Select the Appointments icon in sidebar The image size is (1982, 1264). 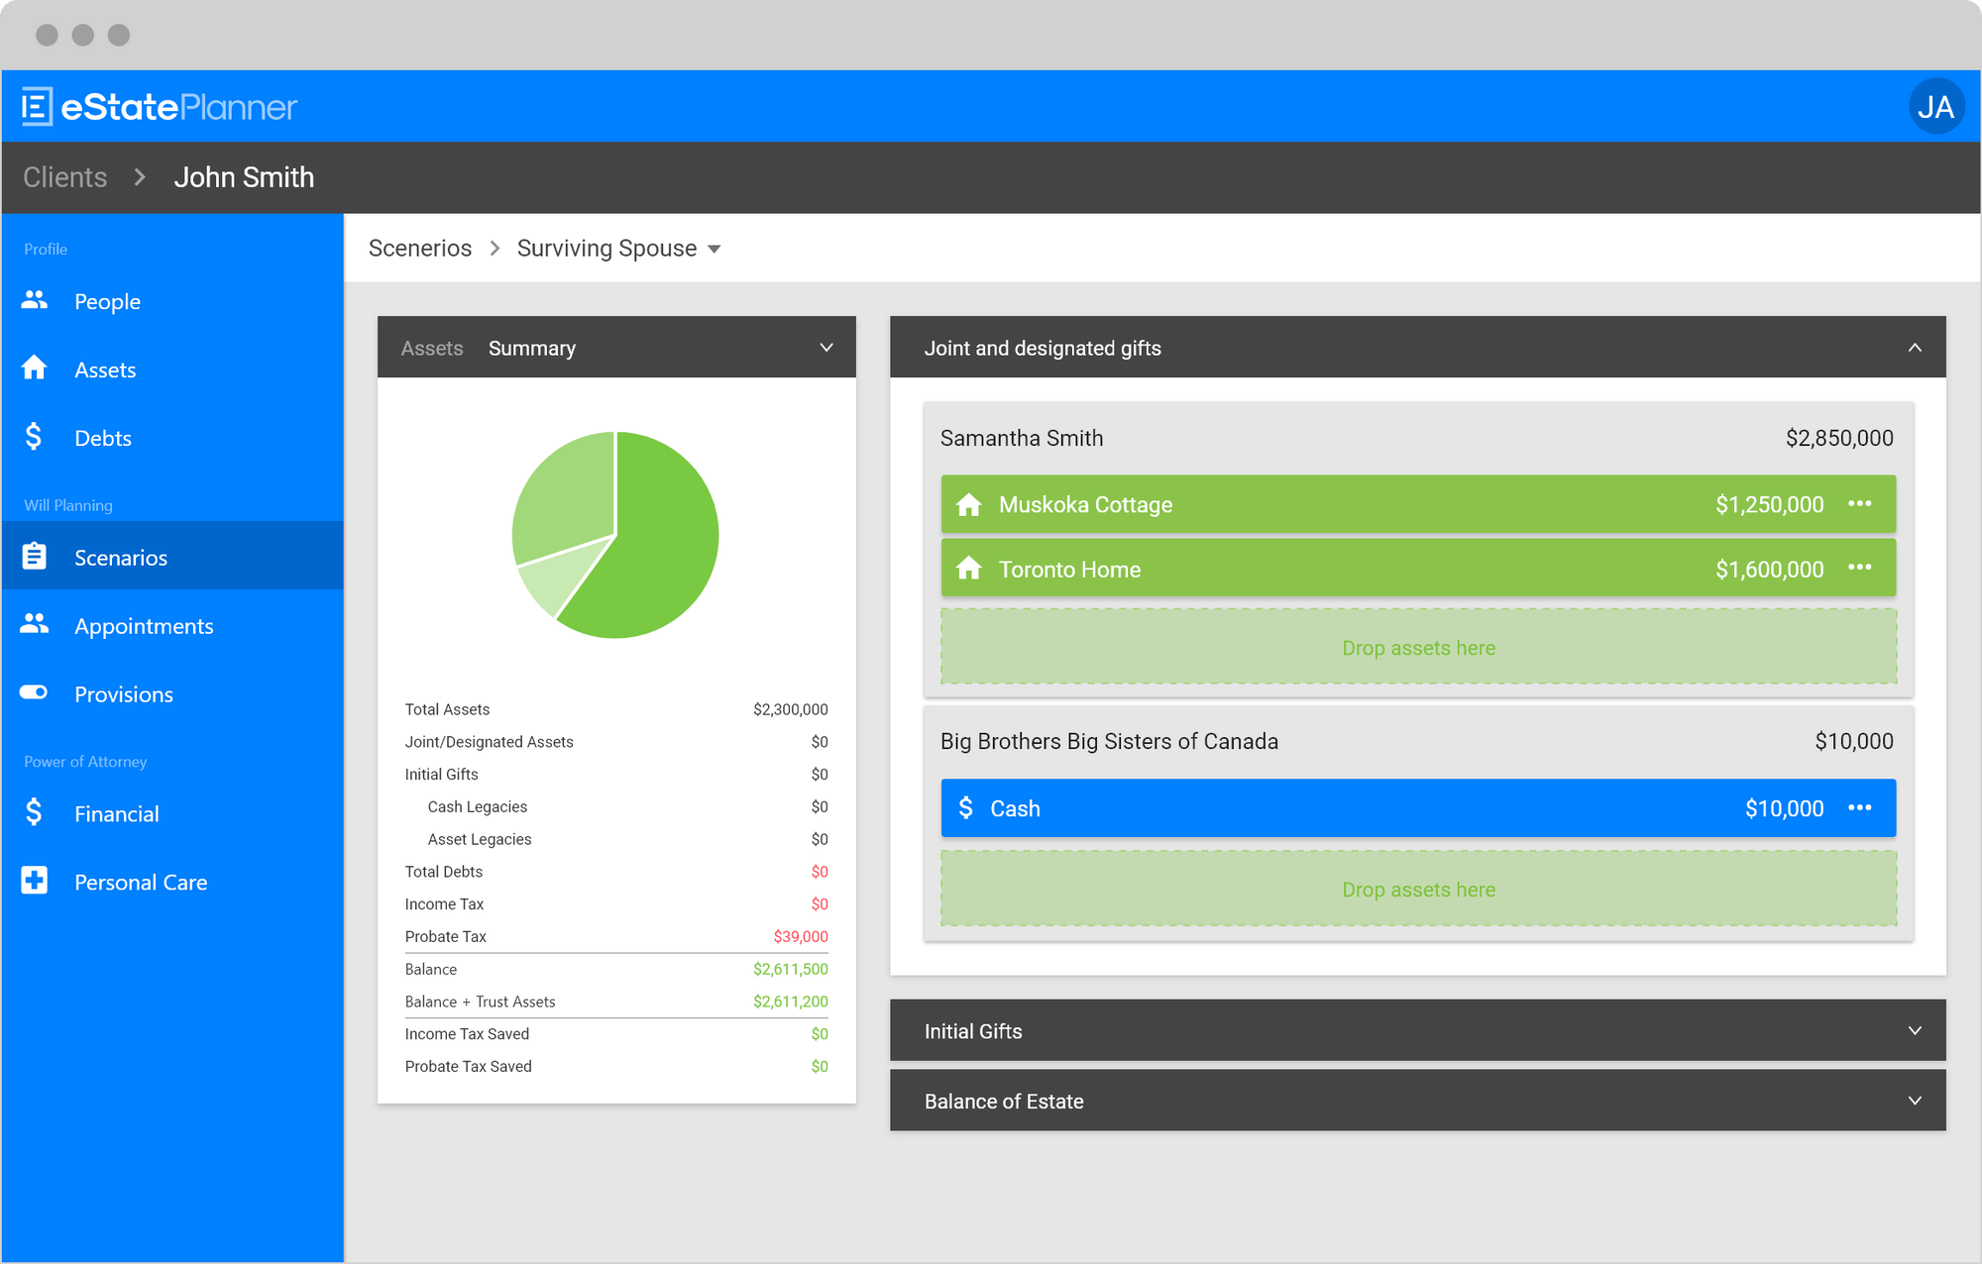(35, 624)
